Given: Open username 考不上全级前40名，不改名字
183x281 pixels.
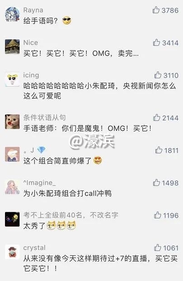Looking at the screenshot, I should (70, 215).
